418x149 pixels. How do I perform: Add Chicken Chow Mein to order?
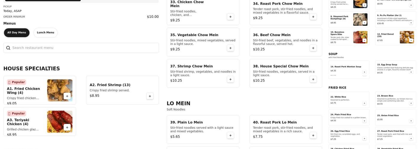pyautogui.click(x=230, y=17)
